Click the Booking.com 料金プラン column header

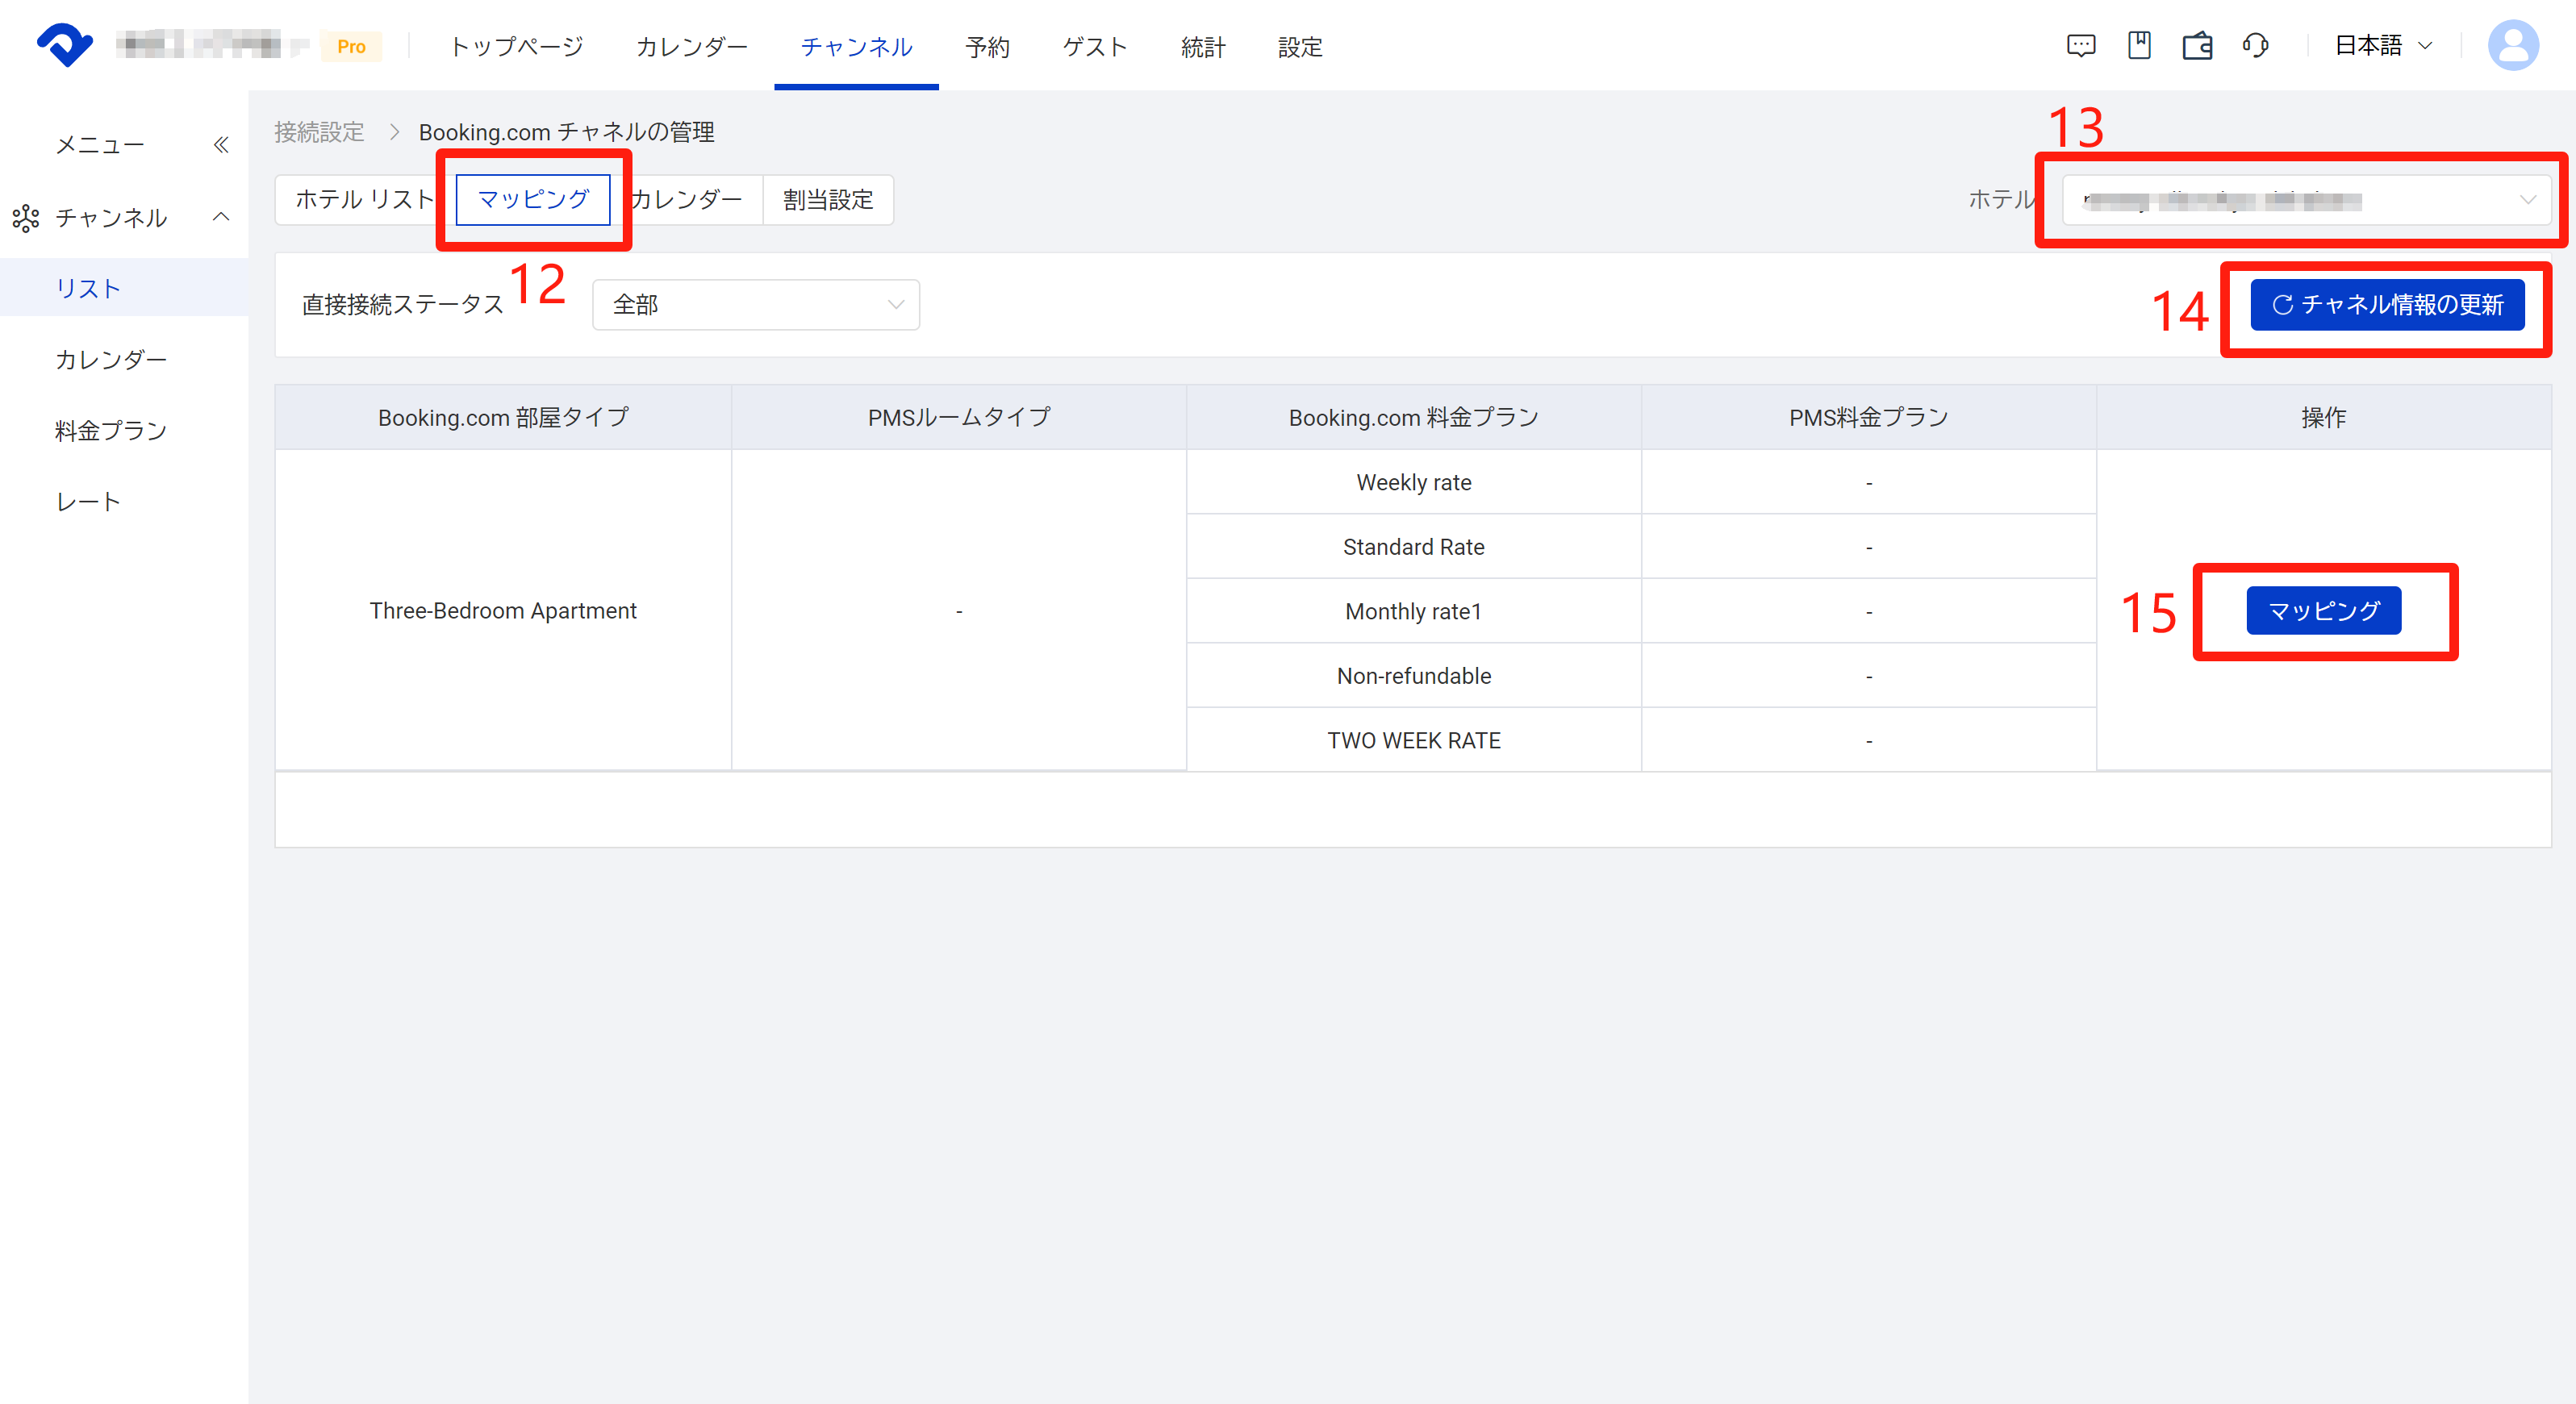1413,418
